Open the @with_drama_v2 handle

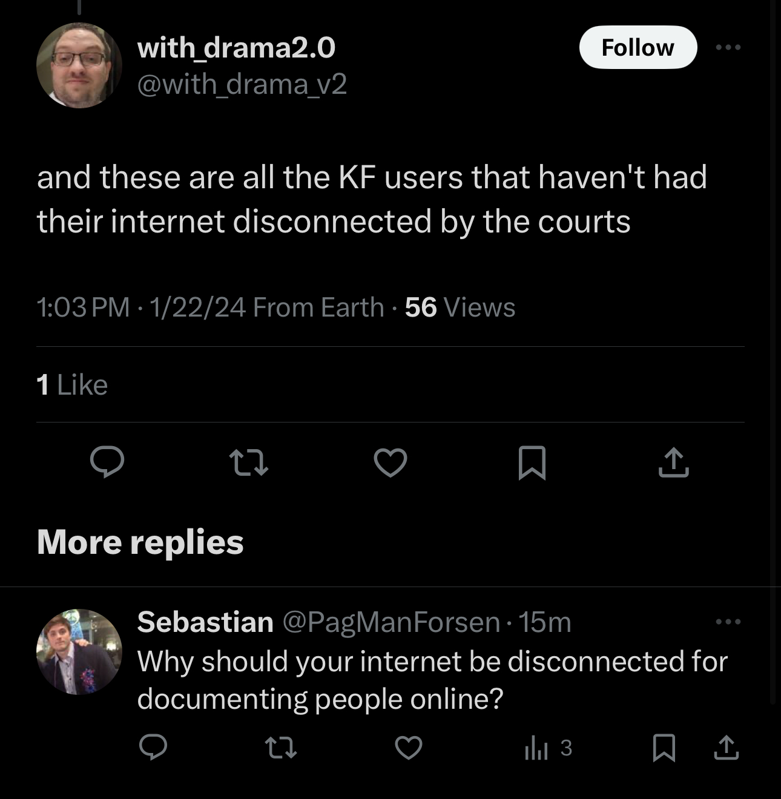(242, 84)
